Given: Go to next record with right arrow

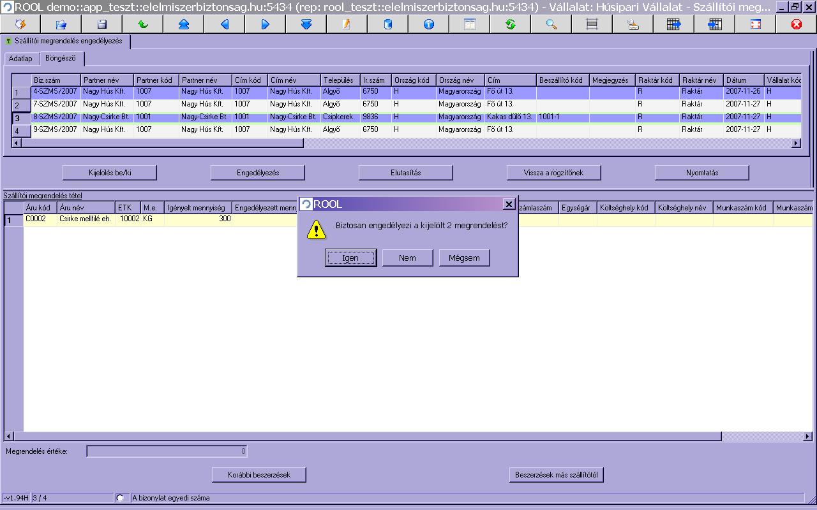Looking at the screenshot, I should click(265, 24).
